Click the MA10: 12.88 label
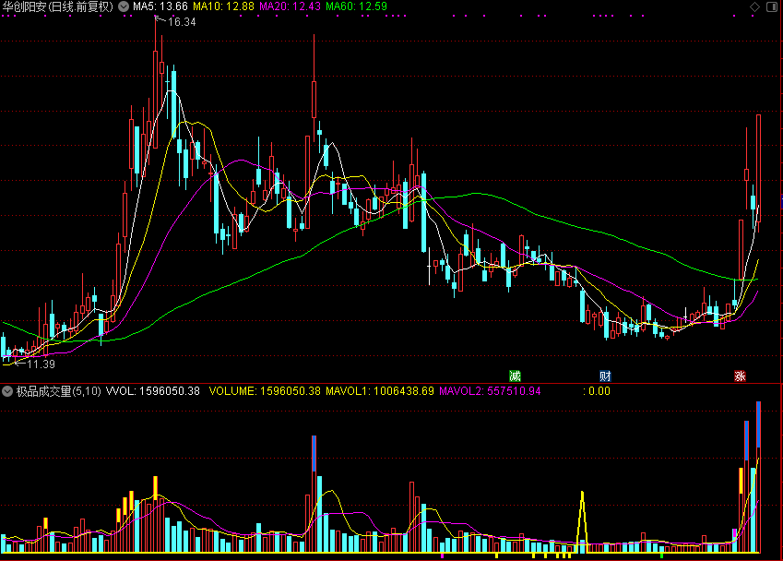 click(x=223, y=7)
